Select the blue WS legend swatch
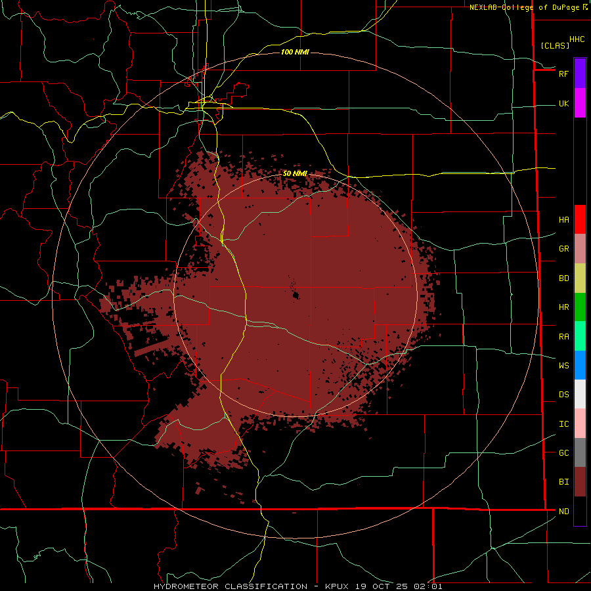Image resolution: width=591 pixels, height=591 pixels. coord(580,365)
